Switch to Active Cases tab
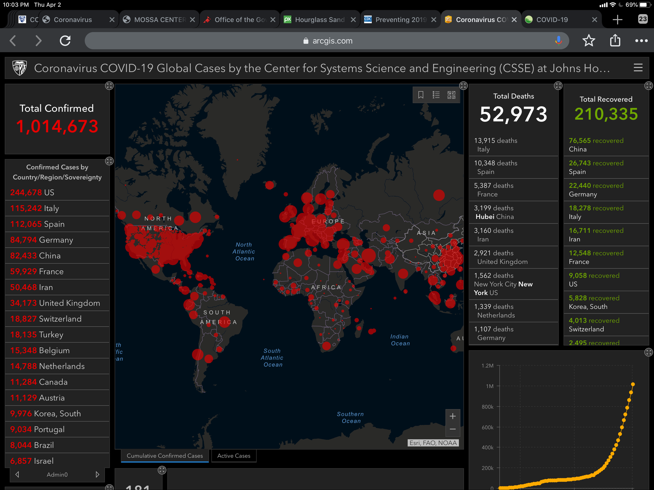Screen dimensions: 654x490 (234, 456)
